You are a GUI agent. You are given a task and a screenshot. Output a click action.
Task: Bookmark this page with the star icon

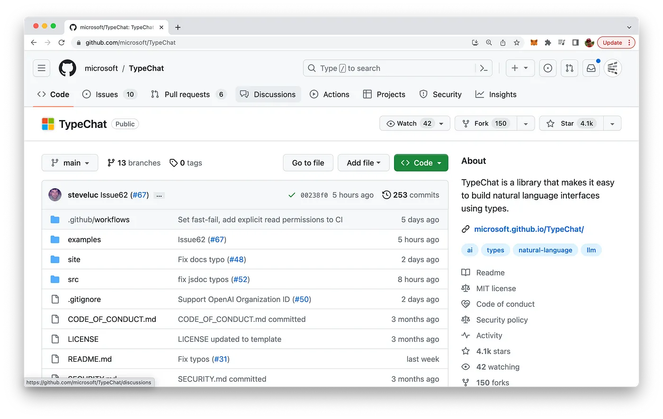(x=517, y=43)
